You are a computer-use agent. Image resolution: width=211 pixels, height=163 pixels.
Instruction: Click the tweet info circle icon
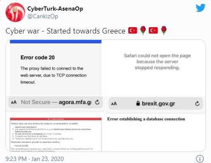click(x=200, y=159)
